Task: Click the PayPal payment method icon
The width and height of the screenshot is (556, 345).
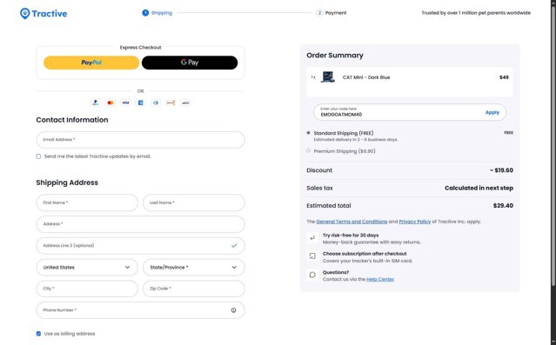Action: [96, 103]
